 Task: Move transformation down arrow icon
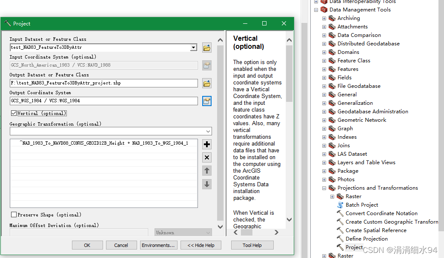[207, 184]
